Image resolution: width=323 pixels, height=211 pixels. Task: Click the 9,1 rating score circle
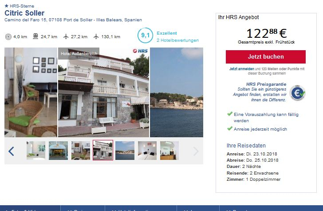tap(145, 36)
